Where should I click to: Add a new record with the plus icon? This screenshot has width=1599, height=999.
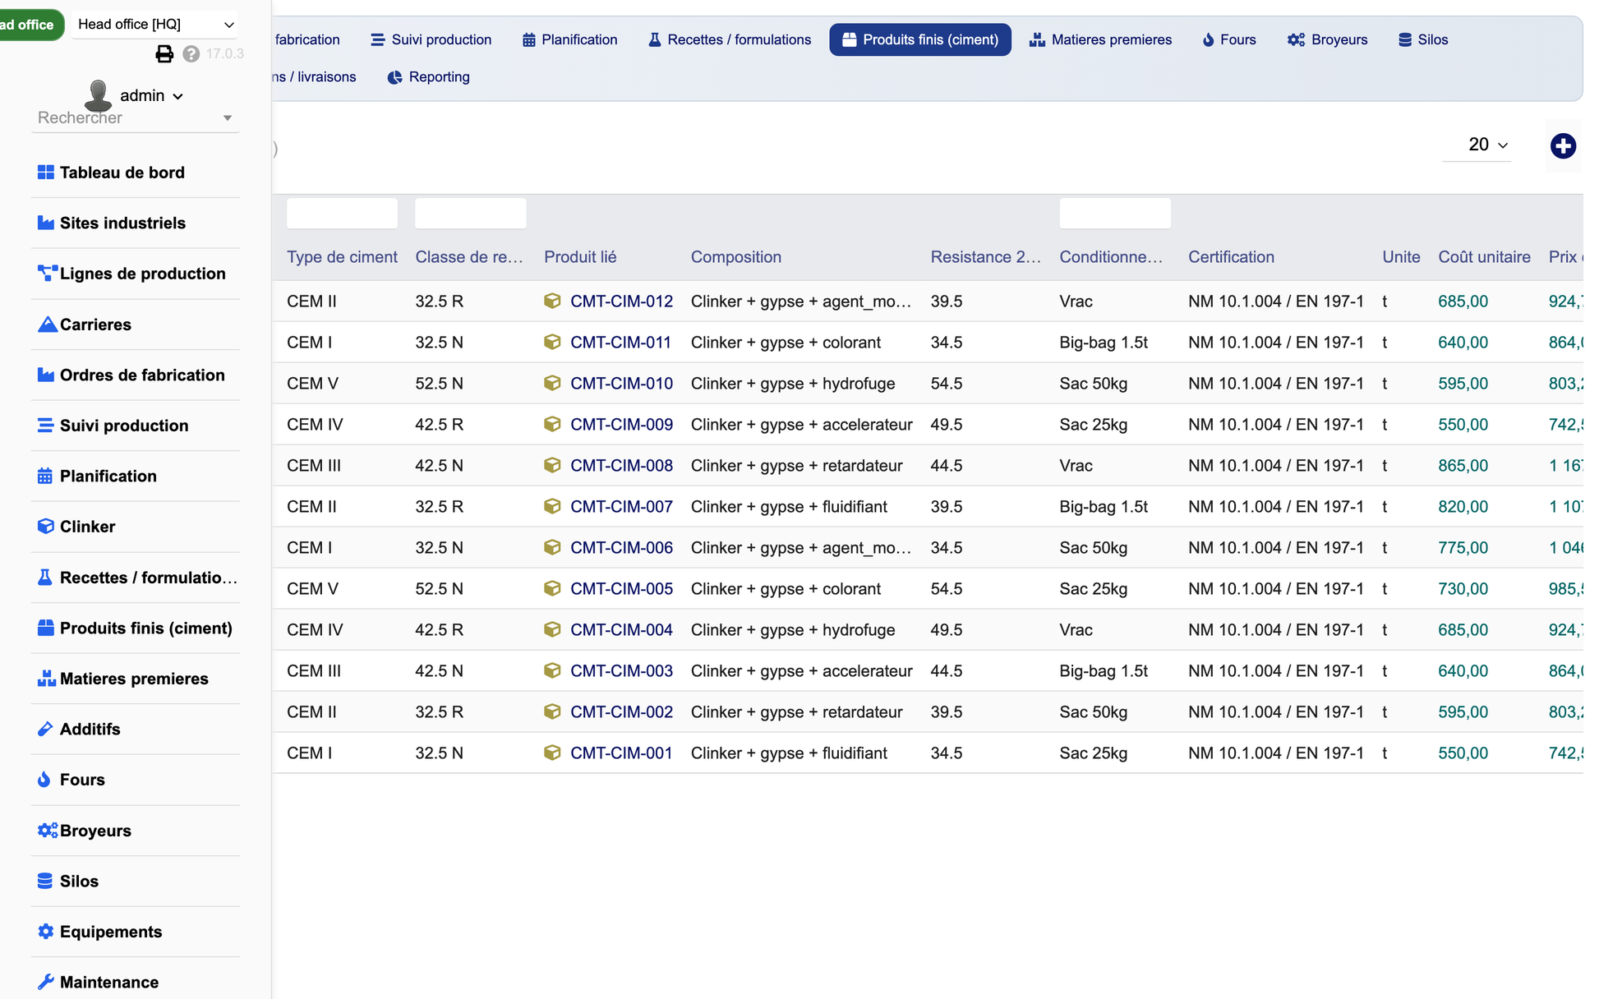1563,146
